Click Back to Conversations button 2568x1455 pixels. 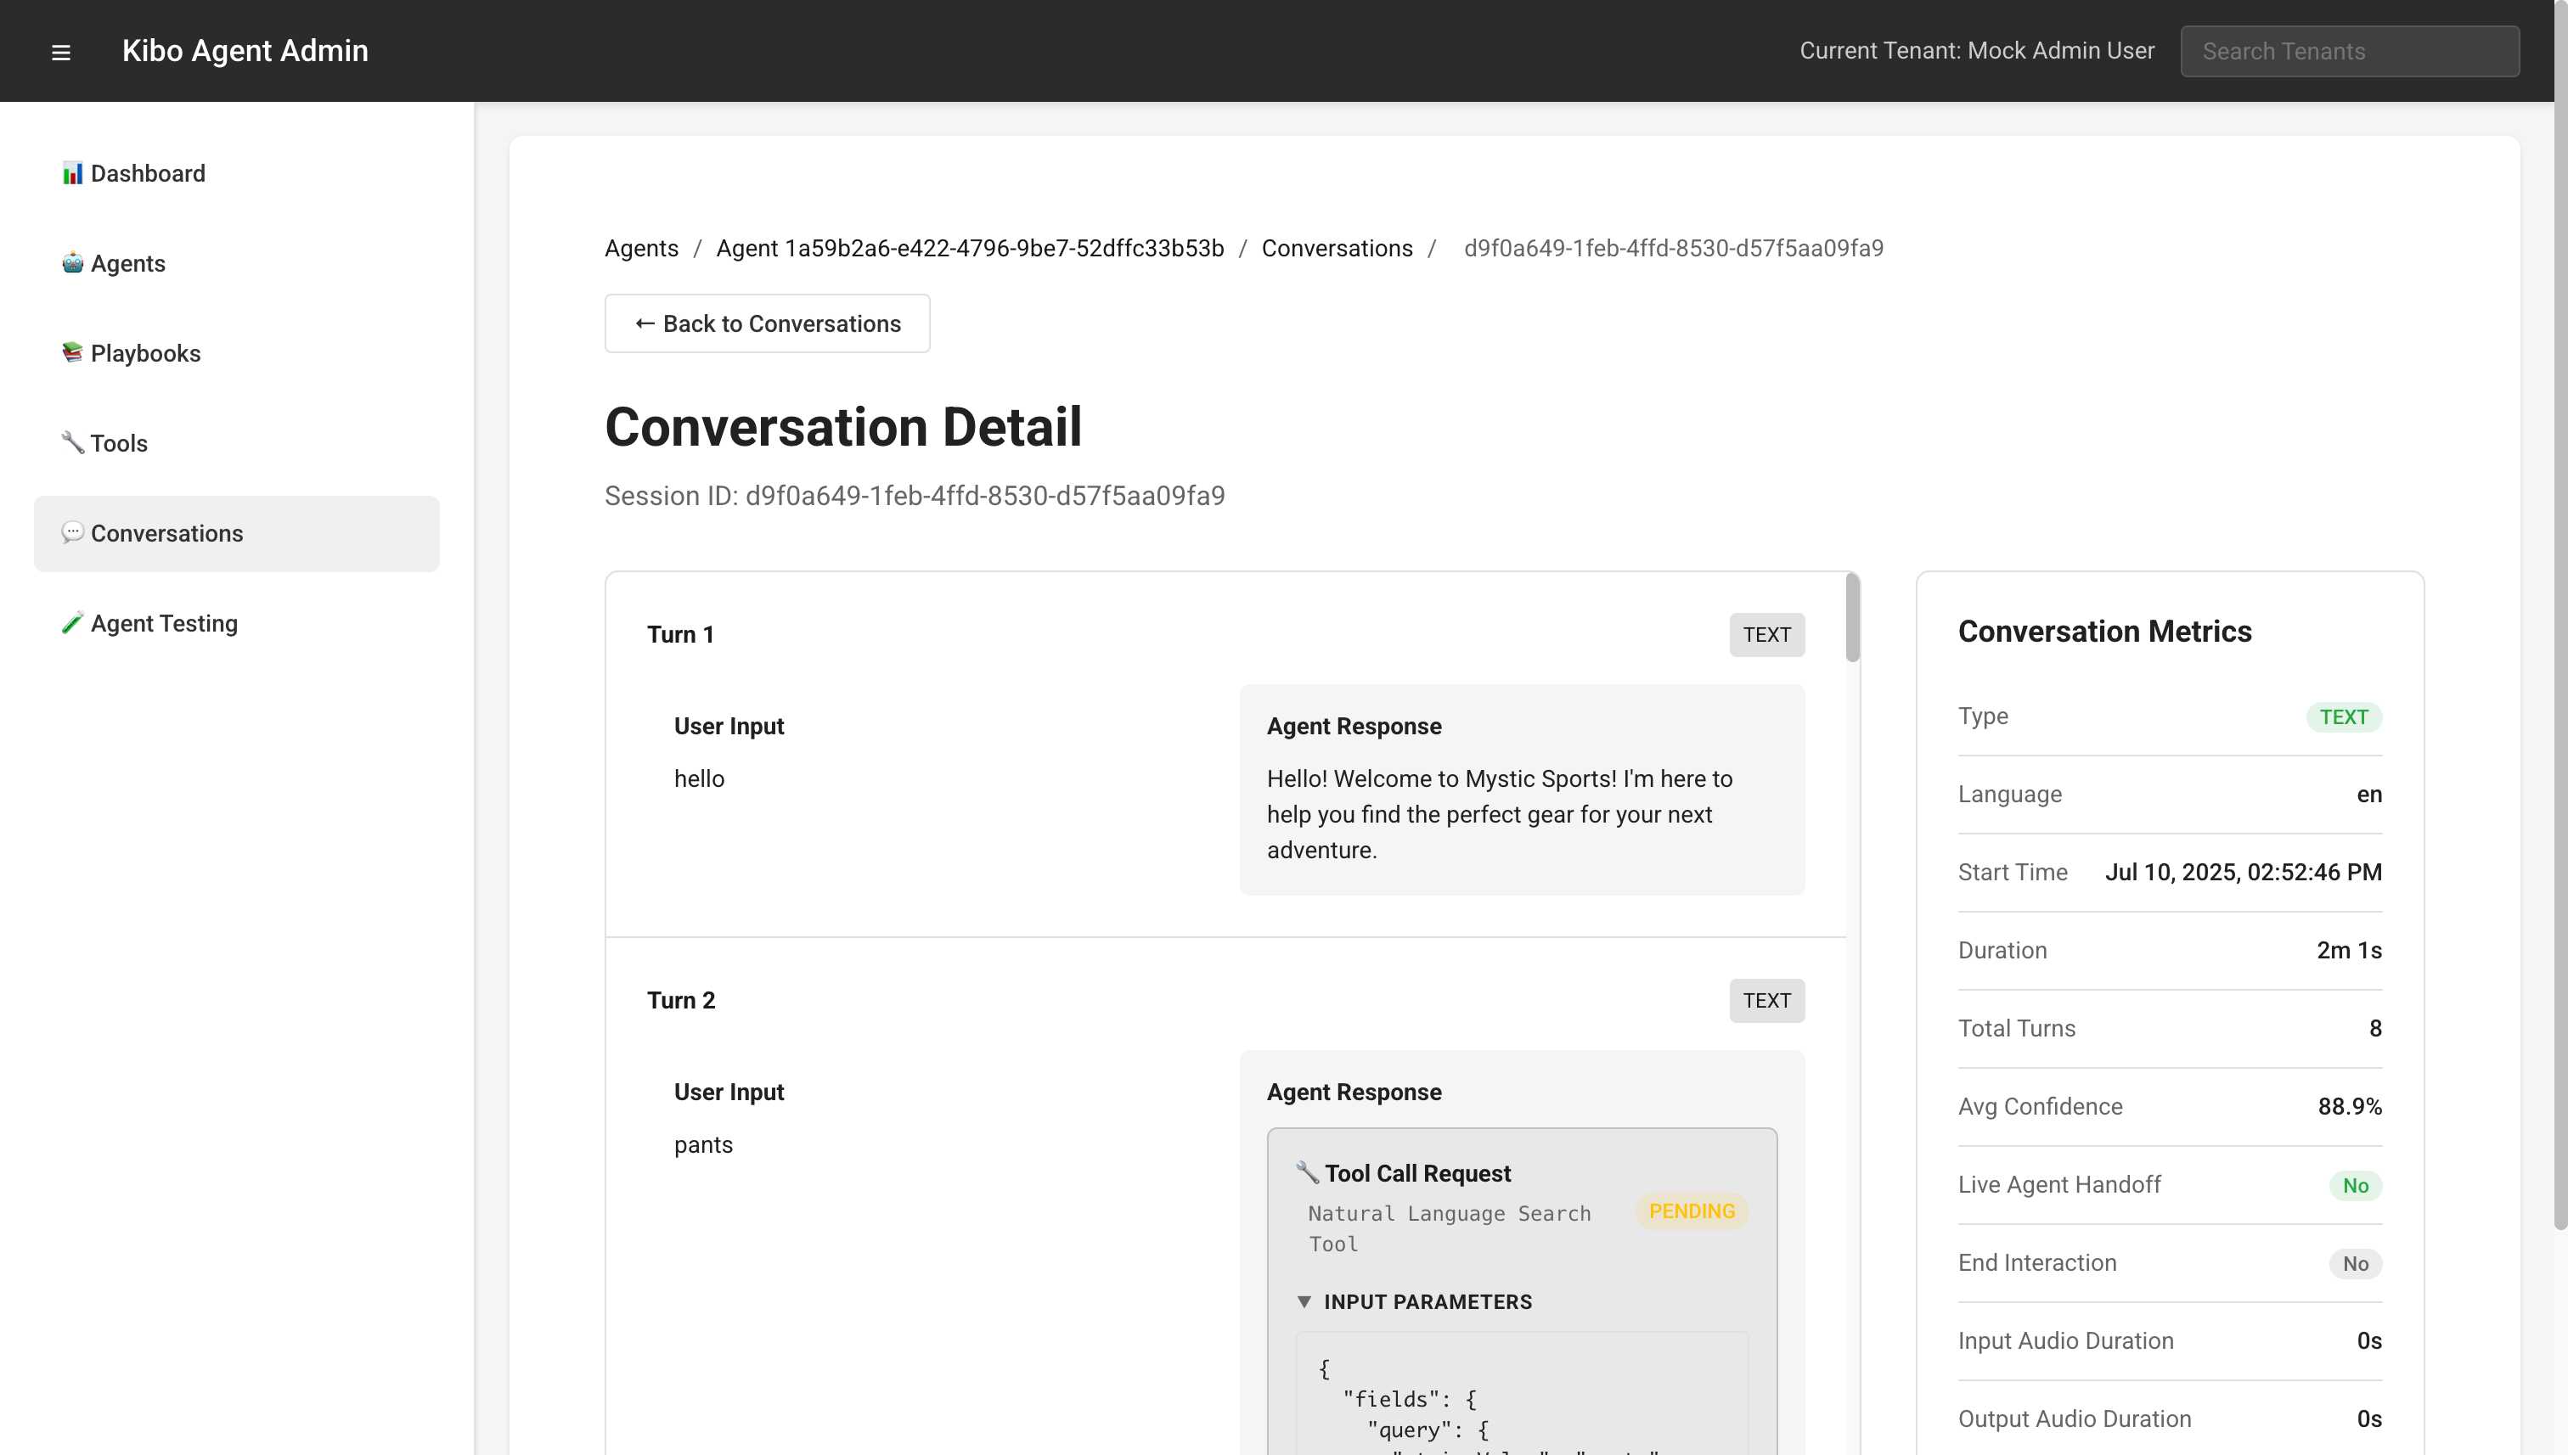pyautogui.click(x=767, y=323)
